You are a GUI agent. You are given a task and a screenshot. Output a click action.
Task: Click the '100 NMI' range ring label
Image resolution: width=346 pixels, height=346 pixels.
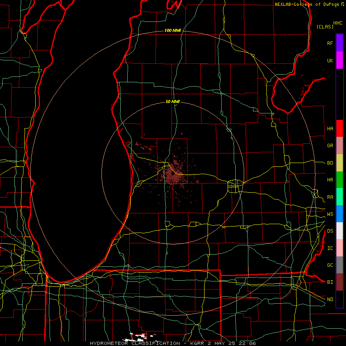(x=173, y=30)
